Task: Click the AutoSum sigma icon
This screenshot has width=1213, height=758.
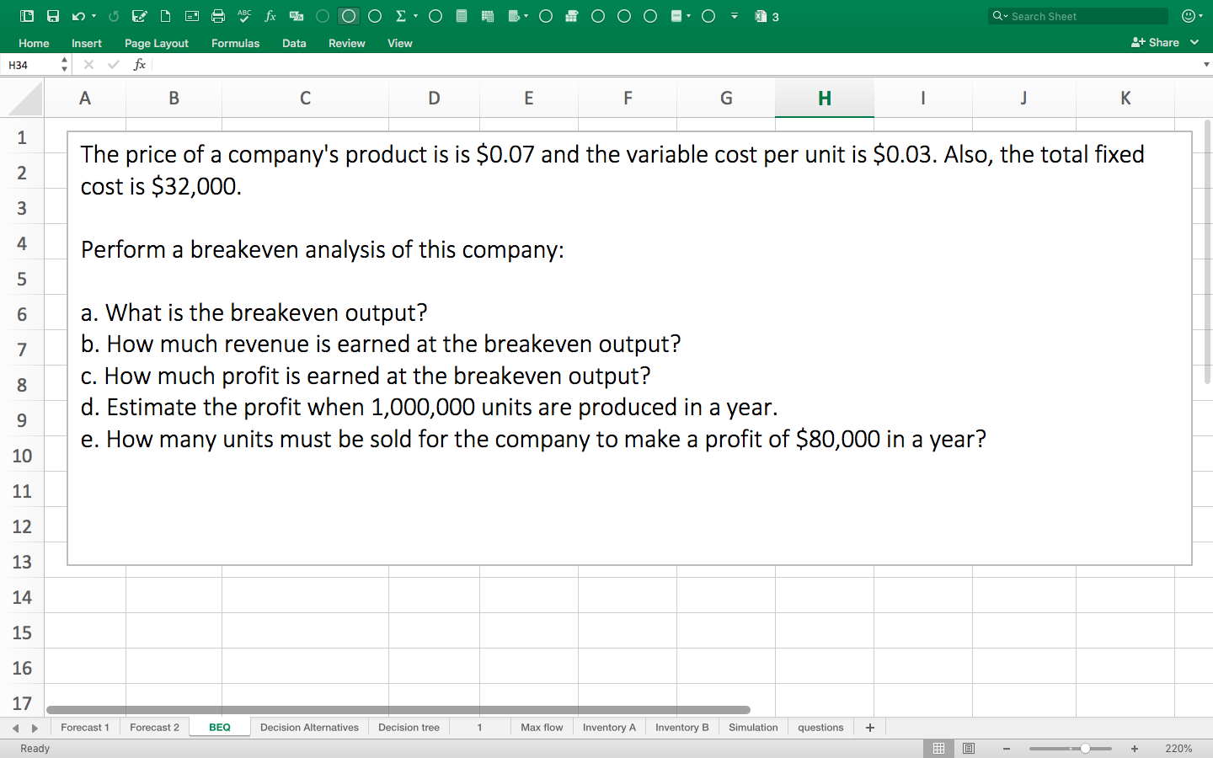Action: 400,16
